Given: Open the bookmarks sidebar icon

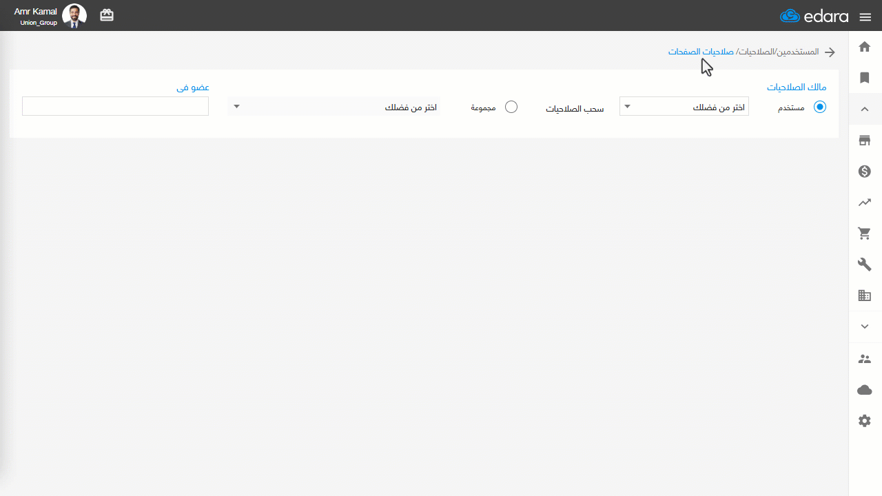Looking at the screenshot, I should [x=865, y=78].
